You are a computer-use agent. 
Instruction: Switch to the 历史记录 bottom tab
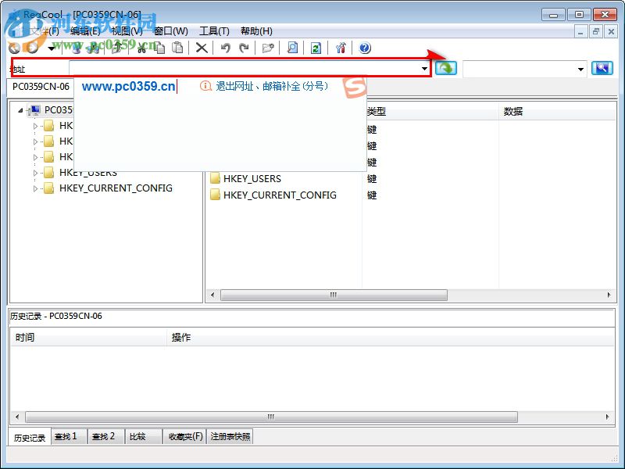pos(30,438)
